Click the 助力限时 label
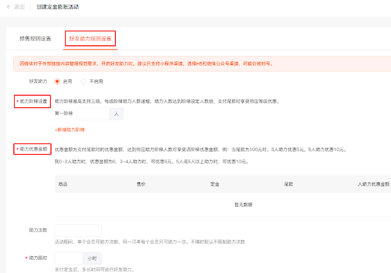Viewport: 391px width, 273px height. (38, 258)
